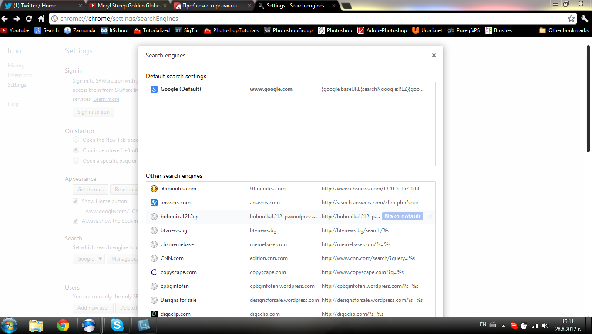Open the Zamunda bookmark
Screen dimensions: 592x334
tap(80, 30)
